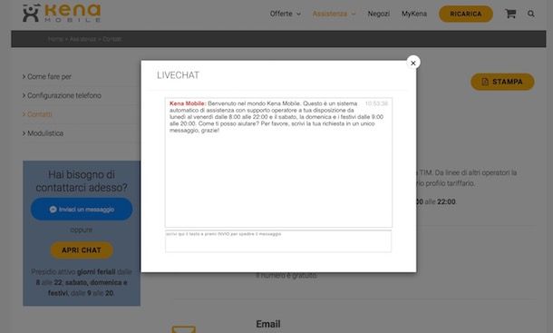Click the RICARICA button

466,14
